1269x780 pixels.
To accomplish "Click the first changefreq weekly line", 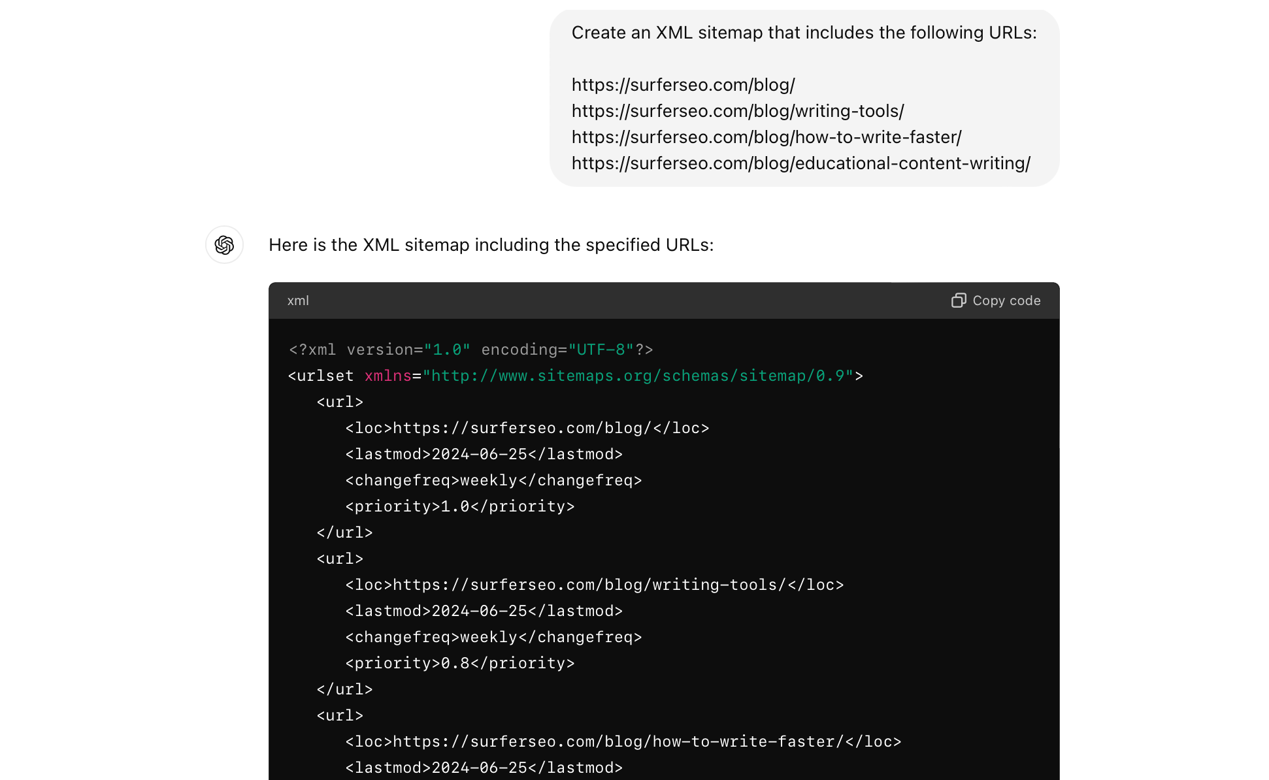I will (493, 481).
